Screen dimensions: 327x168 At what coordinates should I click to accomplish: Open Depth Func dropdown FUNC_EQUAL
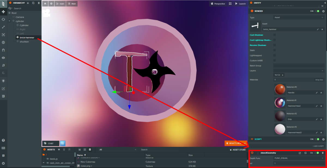coord(299,158)
